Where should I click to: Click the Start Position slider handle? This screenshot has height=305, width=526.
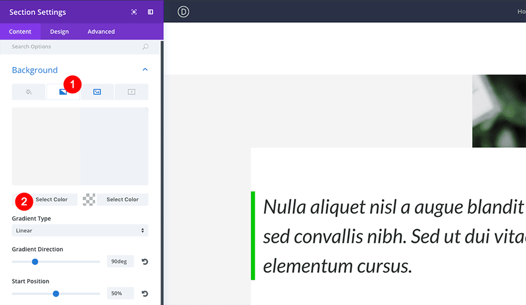tap(56, 294)
